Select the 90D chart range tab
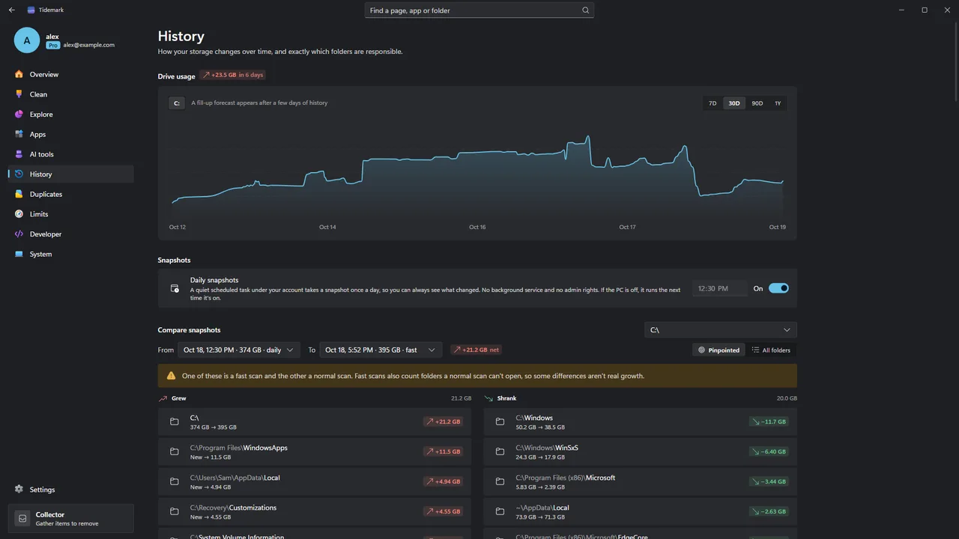Image resolution: width=959 pixels, height=539 pixels. click(x=757, y=103)
